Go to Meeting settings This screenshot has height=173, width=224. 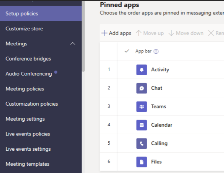[41, 119]
